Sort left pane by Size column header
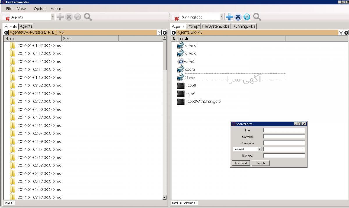 click(x=90, y=38)
